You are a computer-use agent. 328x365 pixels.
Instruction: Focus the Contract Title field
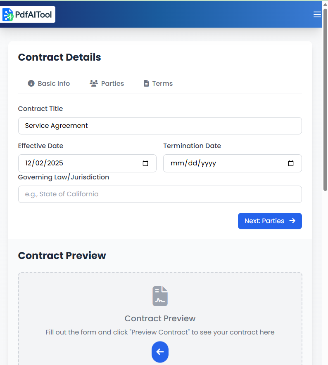click(x=160, y=126)
